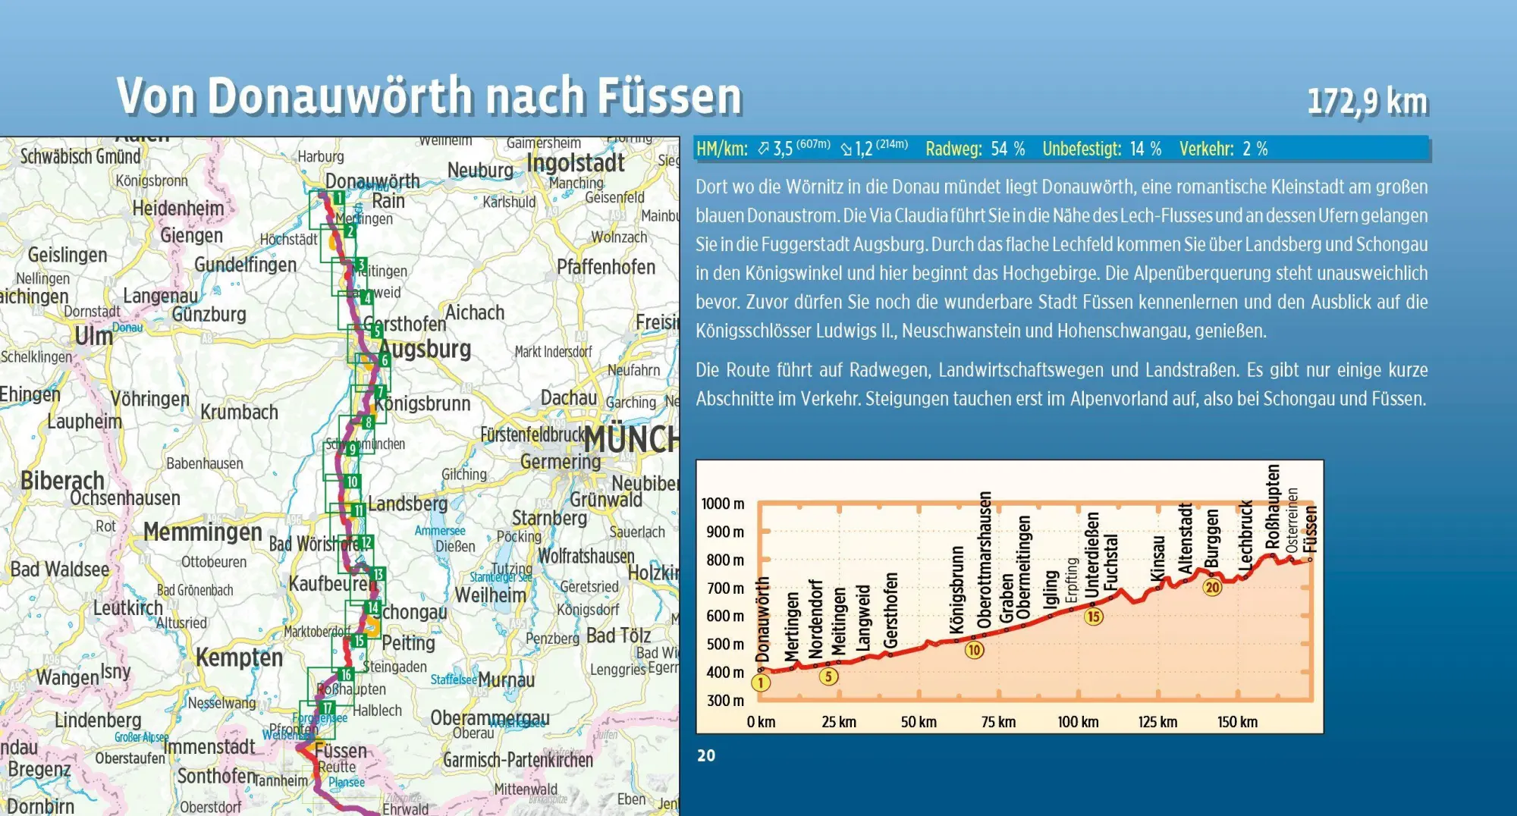Screen dimensions: 1517x816
Task: Select the Kempten label on the map
Action: (x=239, y=658)
